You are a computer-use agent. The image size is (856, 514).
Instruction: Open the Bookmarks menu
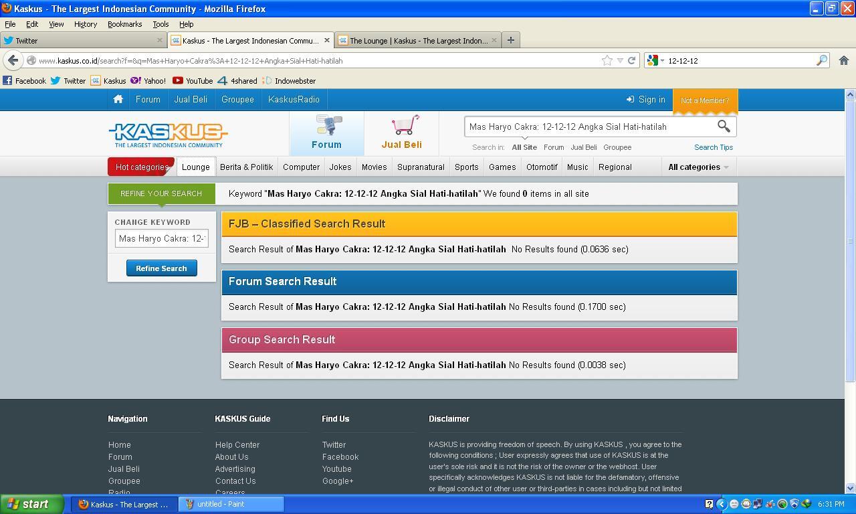(124, 24)
